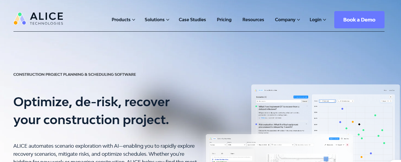Click the Create new scenario button in preview
The width and height of the screenshot is (401, 162).
(301, 97)
